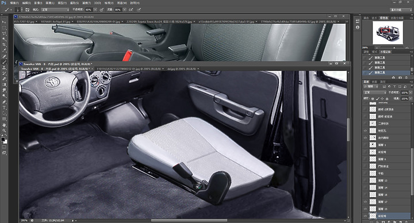Open the layer fill slider arrow
414x223 pixels.
pyautogui.click(x=411, y=99)
